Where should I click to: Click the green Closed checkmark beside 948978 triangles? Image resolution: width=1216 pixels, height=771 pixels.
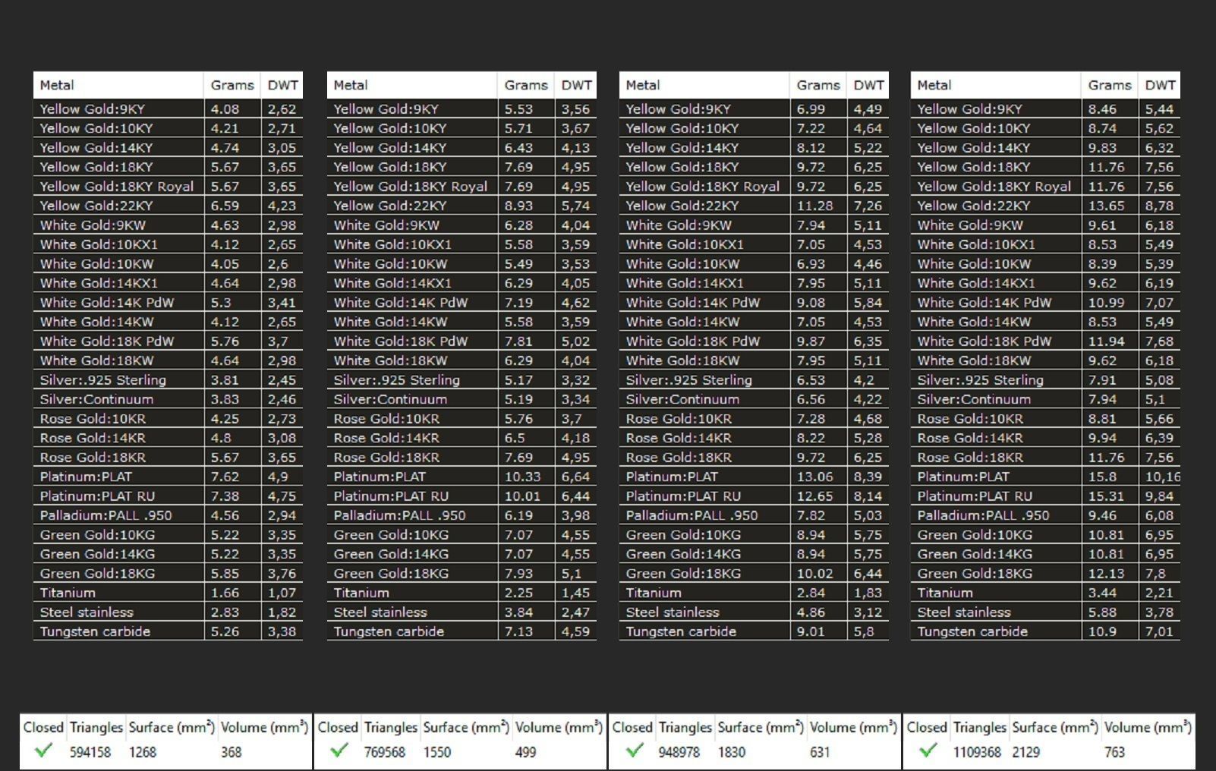tap(633, 751)
